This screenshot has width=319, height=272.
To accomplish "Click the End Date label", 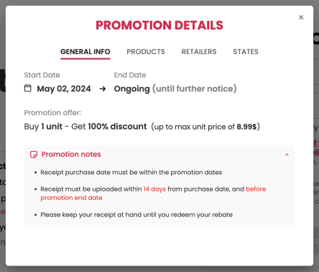I will point(130,75).
